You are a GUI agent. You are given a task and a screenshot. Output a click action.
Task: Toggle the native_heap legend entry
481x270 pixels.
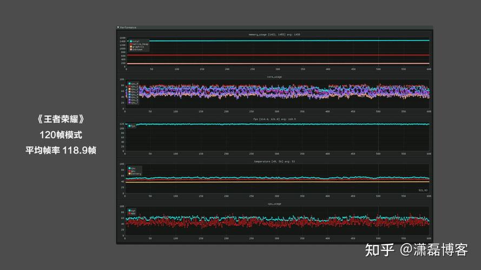pos(139,44)
